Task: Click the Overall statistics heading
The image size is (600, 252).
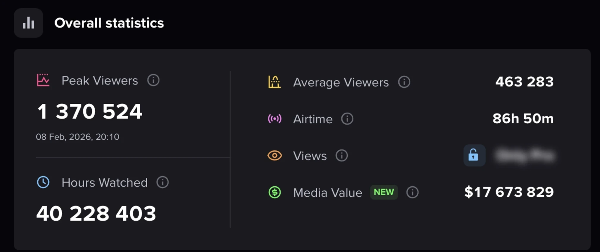Action: pos(109,23)
